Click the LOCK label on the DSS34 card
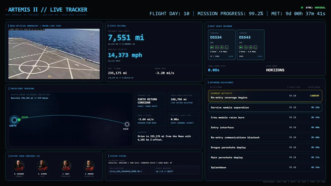This screenshot has height=186, width=331. coord(231,56)
